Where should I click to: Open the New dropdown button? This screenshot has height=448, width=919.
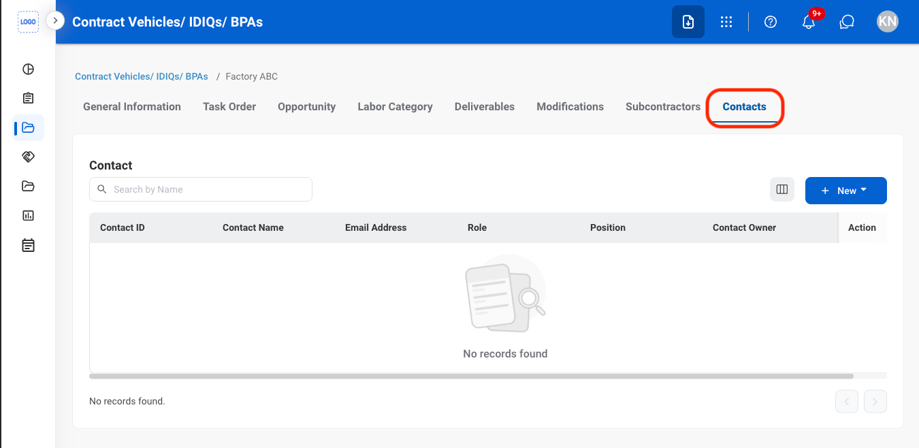pos(846,191)
